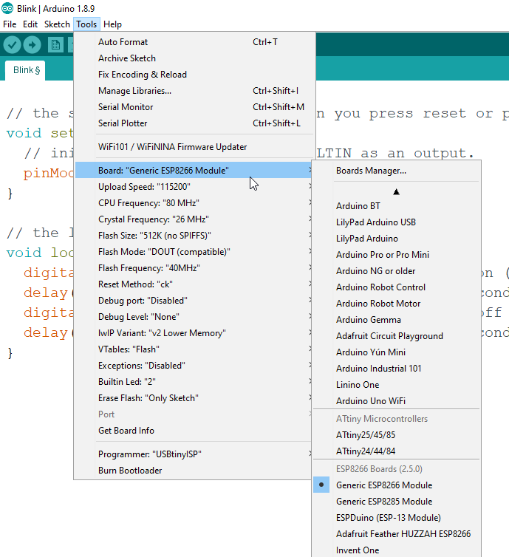This screenshot has width=509, height=557.
Task: Select the Arduino BT board
Action: coord(397,206)
